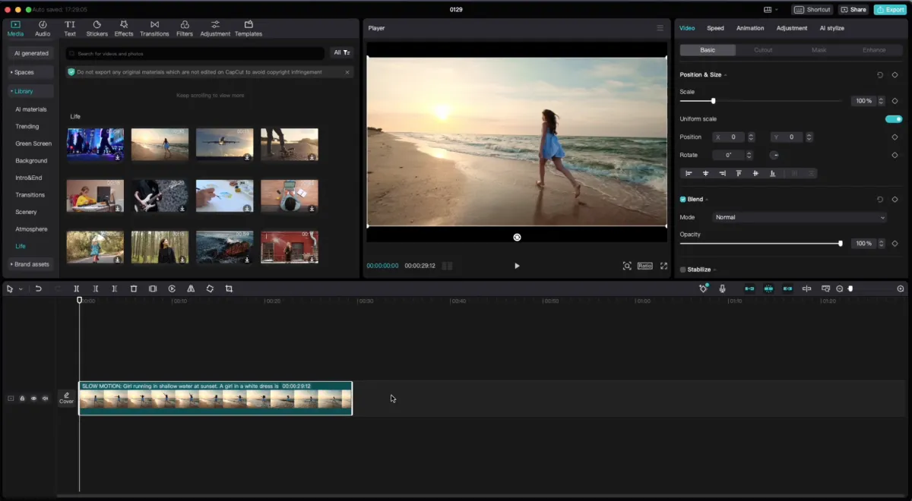Click the Opacity slider handle
The image size is (912, 501).
click(840, 244)
